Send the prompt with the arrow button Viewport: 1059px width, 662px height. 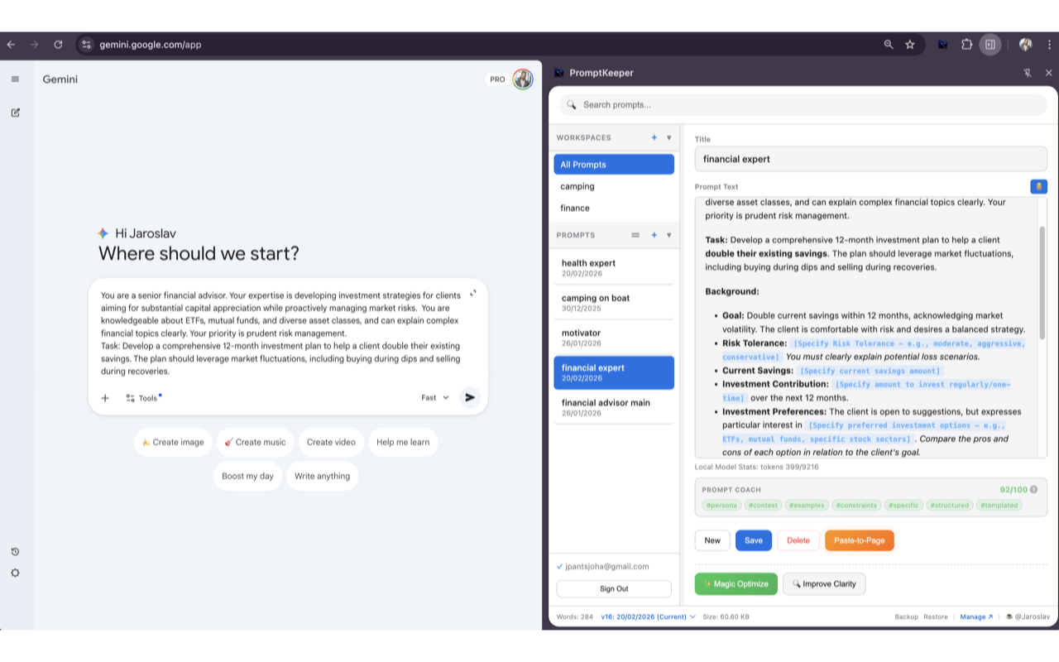pos(470,398)
